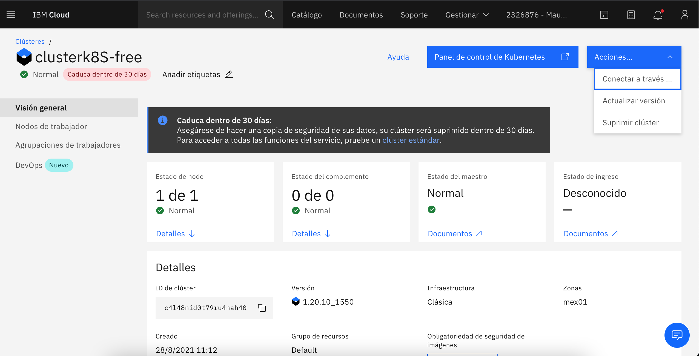
Task: Choose Actualizar versión in actions menu
Action: click(637, 101)
